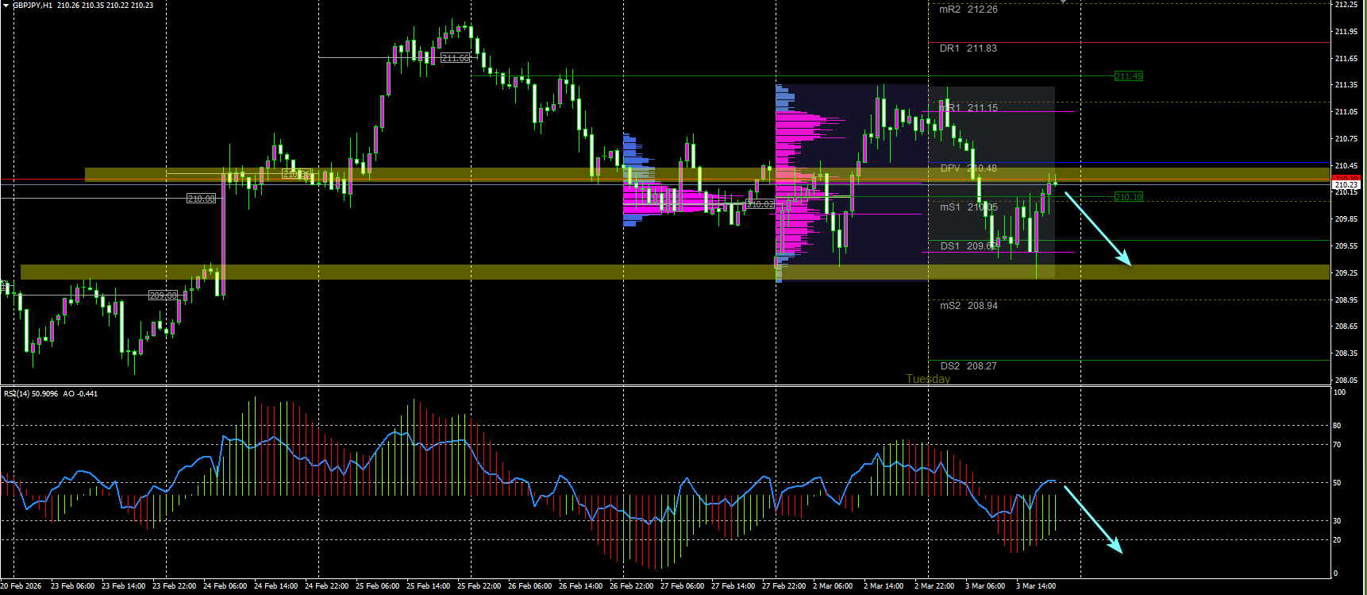The height and width of the screenshot is (595, 1367).
Task: Click the green 211.45 level label
Action: pos(1128,76)
